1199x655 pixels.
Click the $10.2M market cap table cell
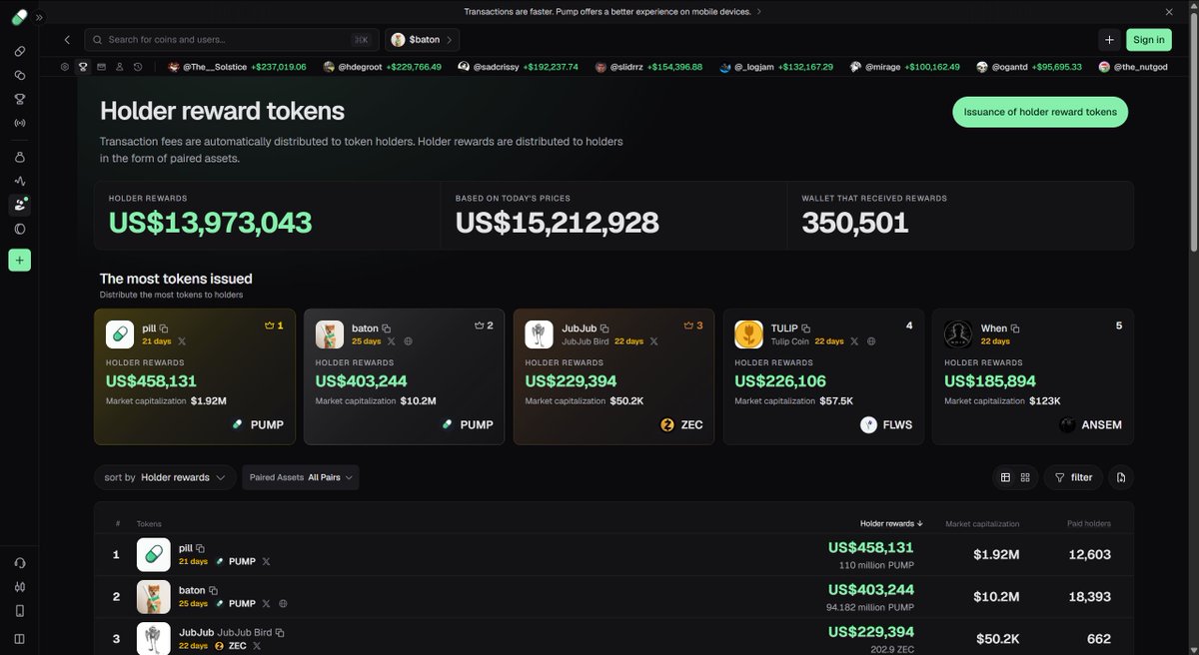point(996,597)
